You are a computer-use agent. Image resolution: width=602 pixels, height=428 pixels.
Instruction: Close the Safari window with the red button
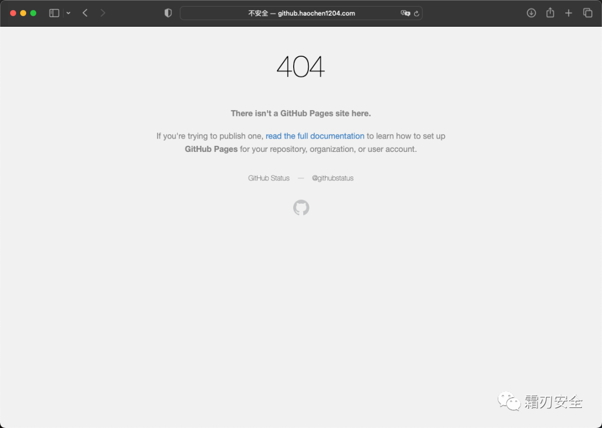(x=13, y=13)
